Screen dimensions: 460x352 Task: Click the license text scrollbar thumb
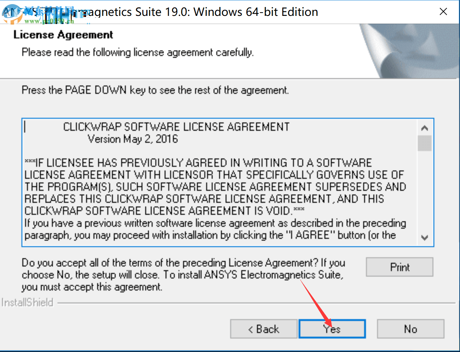[425, 143]
